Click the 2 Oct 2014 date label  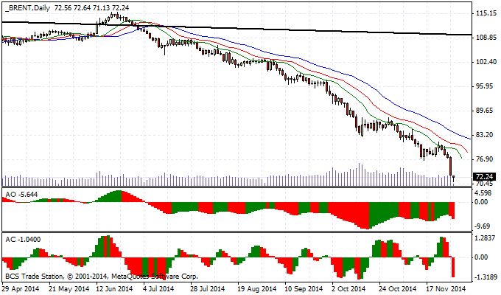348,288
